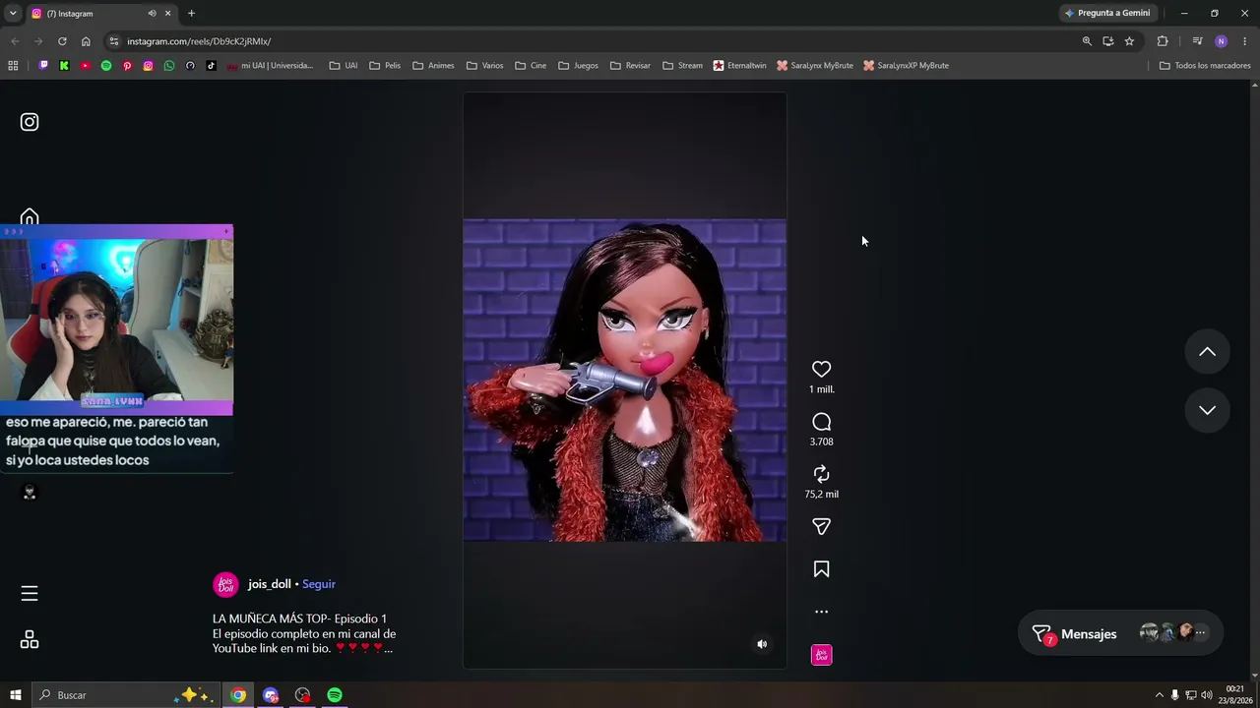Open the SaraLynxXP MyBrute bookmark
Image resolution: width=1260 pixels, height=708 pixels.
[907, 66]
